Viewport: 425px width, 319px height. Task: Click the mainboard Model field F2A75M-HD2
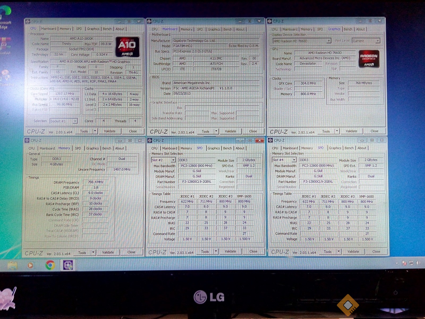pos(200,46)
